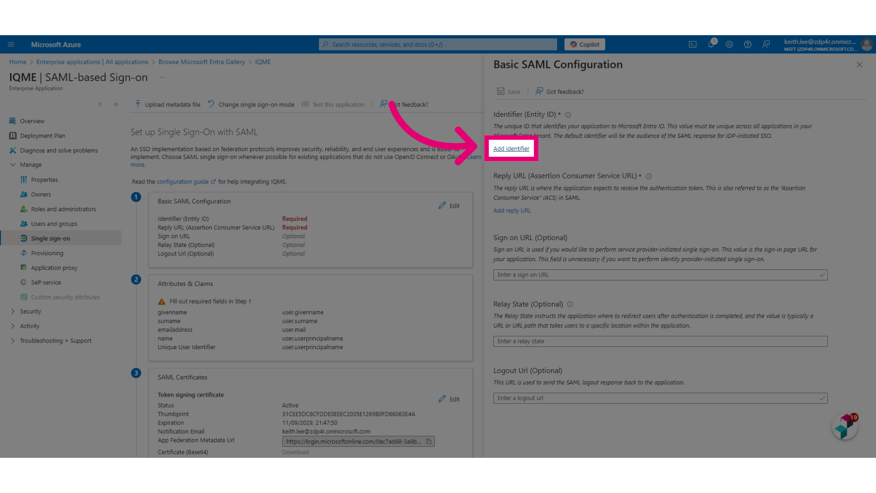Open Copilot from the top bar

(584, 44)
